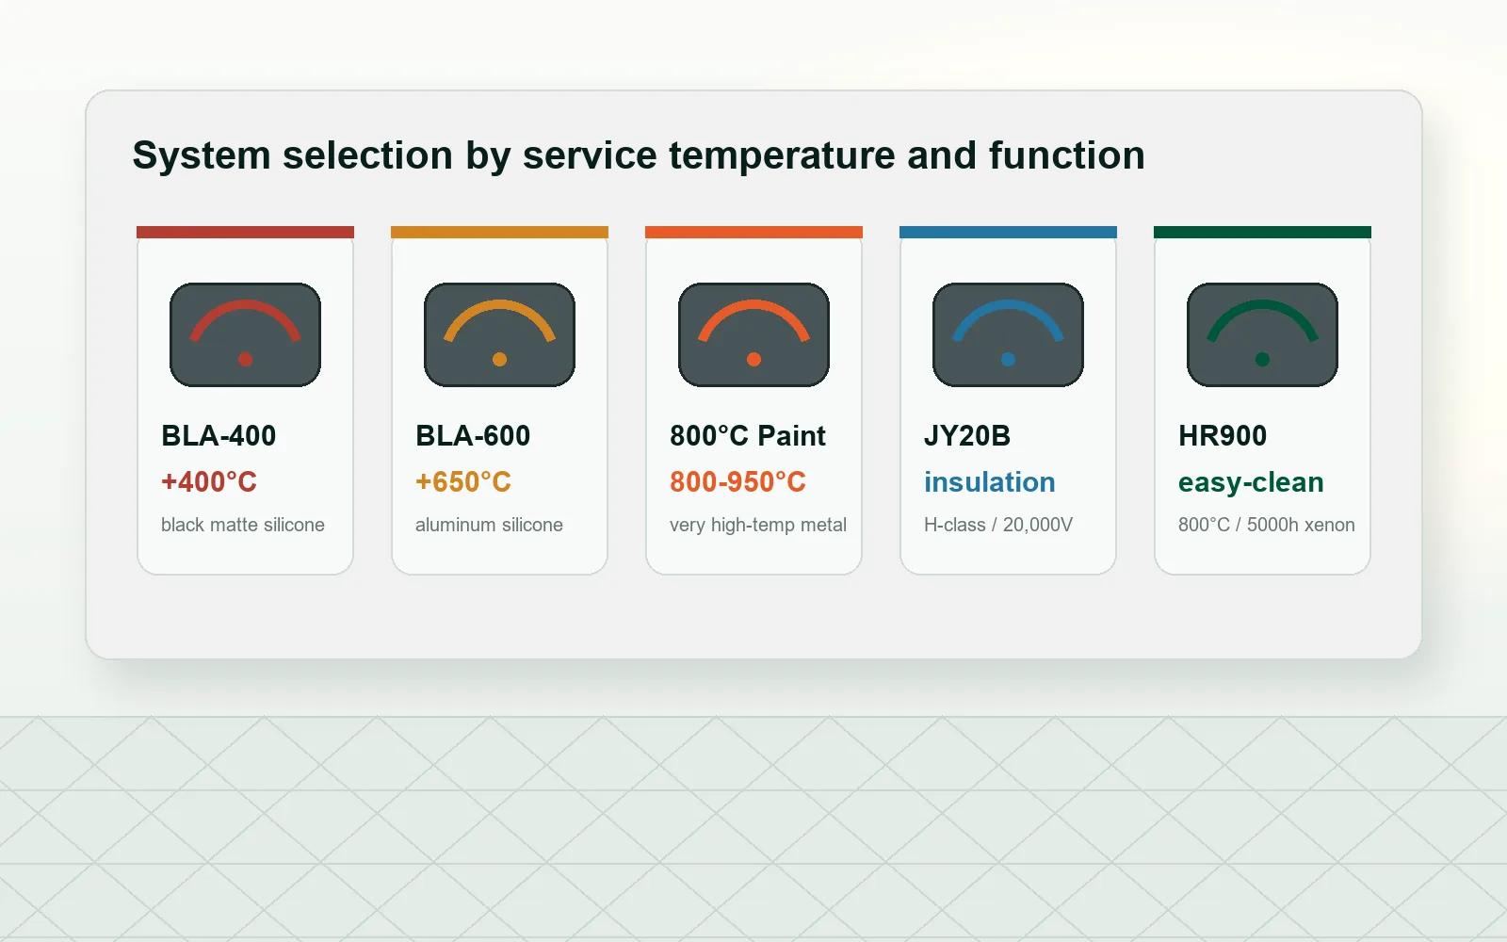This screenshot has width=1507, height=942.
Task: Click the '800°C / 5000h xenon' description
Action: pyautogui.click(x=1267, y=525)
